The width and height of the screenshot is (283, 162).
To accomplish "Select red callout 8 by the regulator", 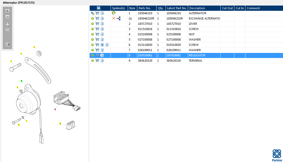I will [55, 109].
